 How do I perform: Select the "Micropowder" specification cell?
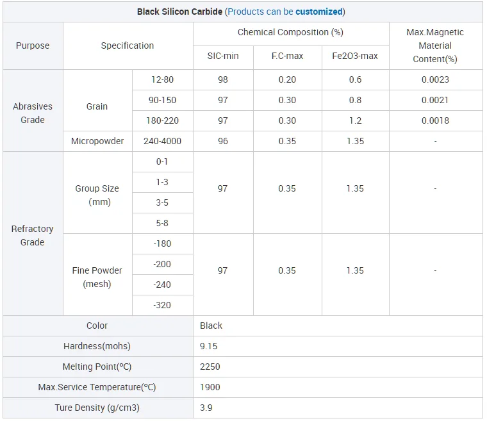(97, 141)
